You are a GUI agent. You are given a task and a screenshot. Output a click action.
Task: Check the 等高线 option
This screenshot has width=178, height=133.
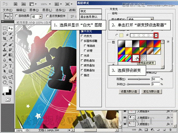pyautogui.click(x=85, y=46)
